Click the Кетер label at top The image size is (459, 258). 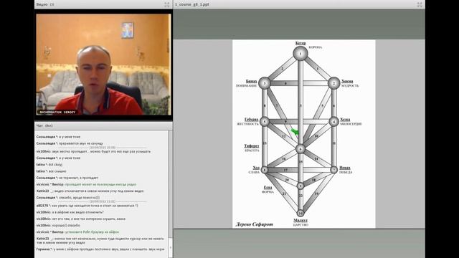pos(301,43)
